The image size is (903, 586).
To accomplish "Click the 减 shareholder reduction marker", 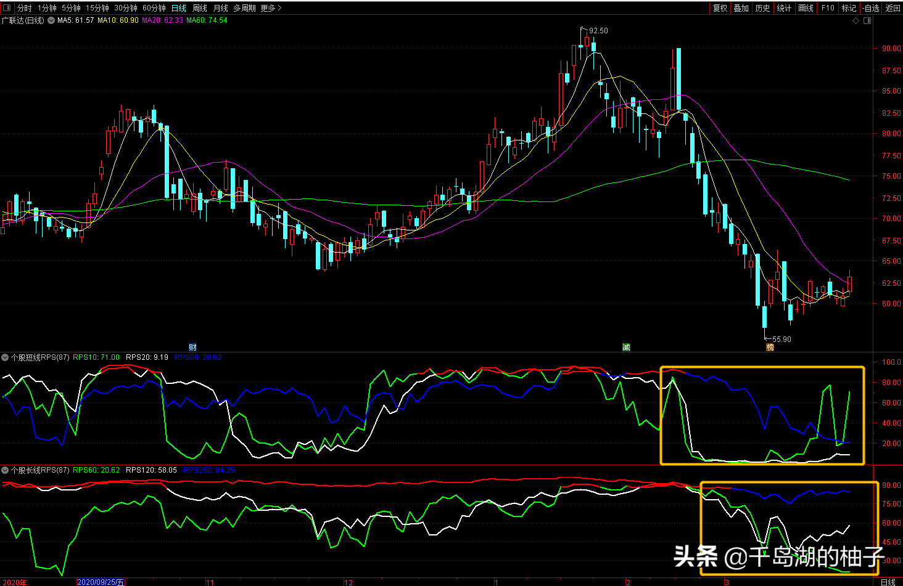I will click(x=626, y=348).
